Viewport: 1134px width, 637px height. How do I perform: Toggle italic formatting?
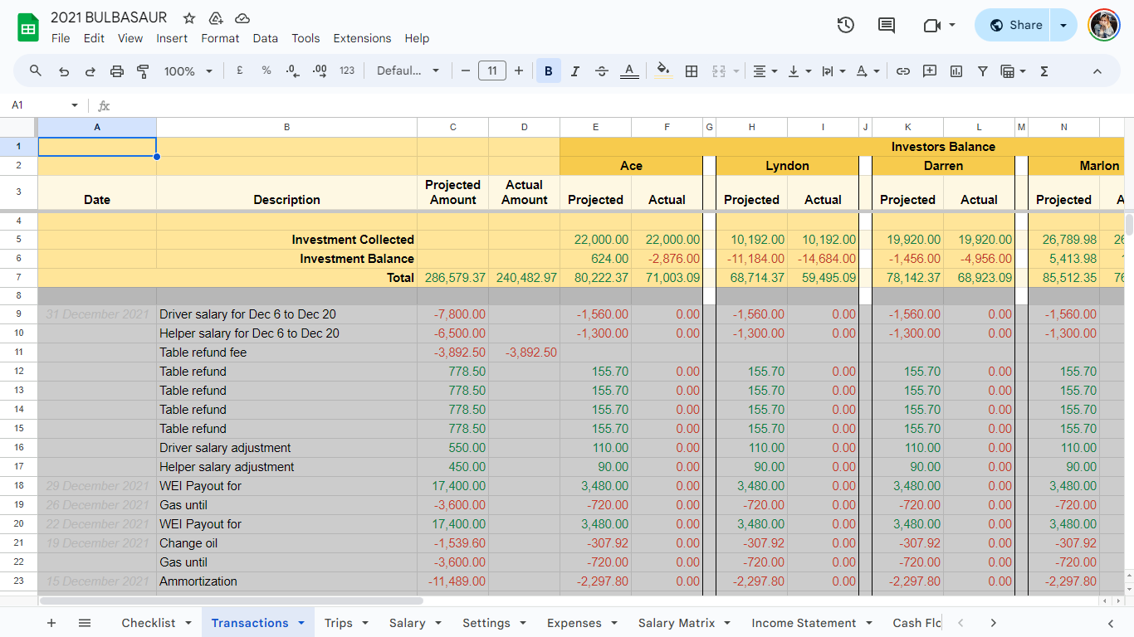tap(575, 71)
